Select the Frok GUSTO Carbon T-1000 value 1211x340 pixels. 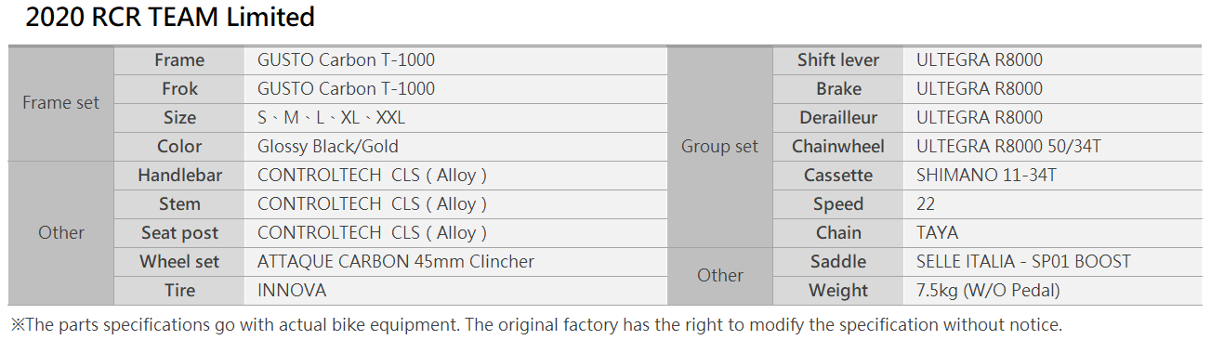tap(346, 89)
